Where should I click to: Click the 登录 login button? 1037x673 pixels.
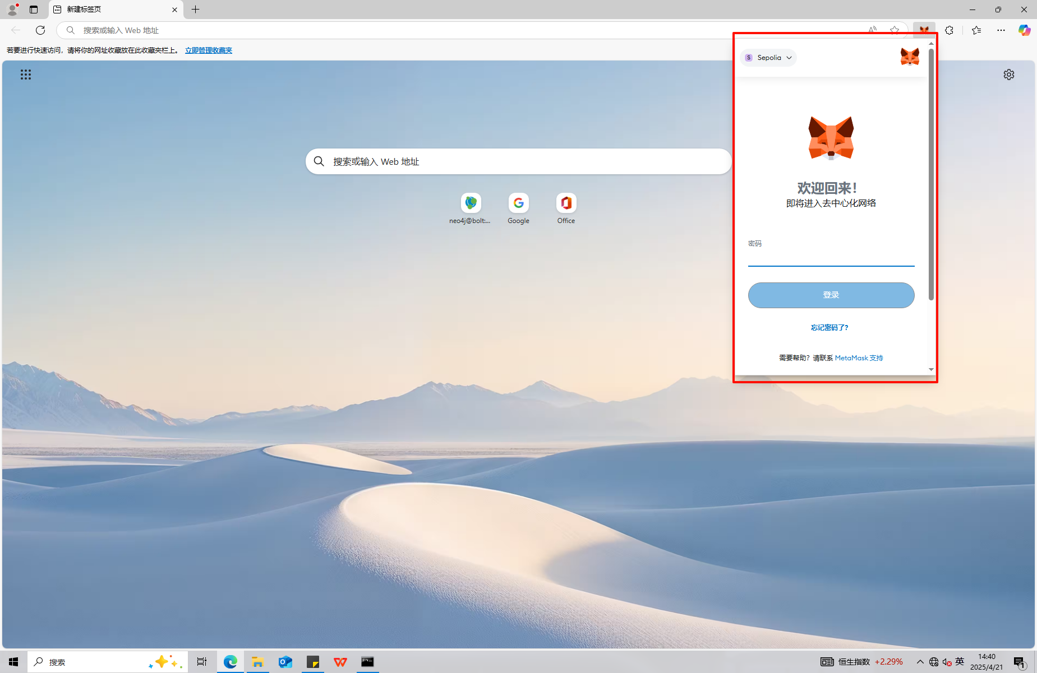click(x=831, y=295)
